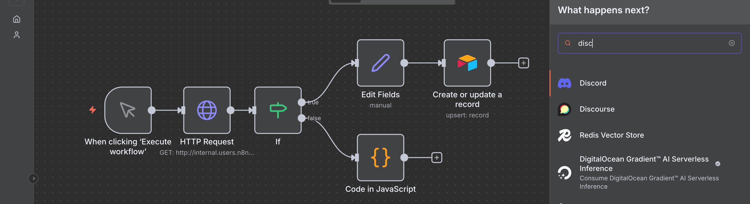The image size is (750, 204).
Task: Click the 'Create or update a record' label
Action: tap(467, 99)
